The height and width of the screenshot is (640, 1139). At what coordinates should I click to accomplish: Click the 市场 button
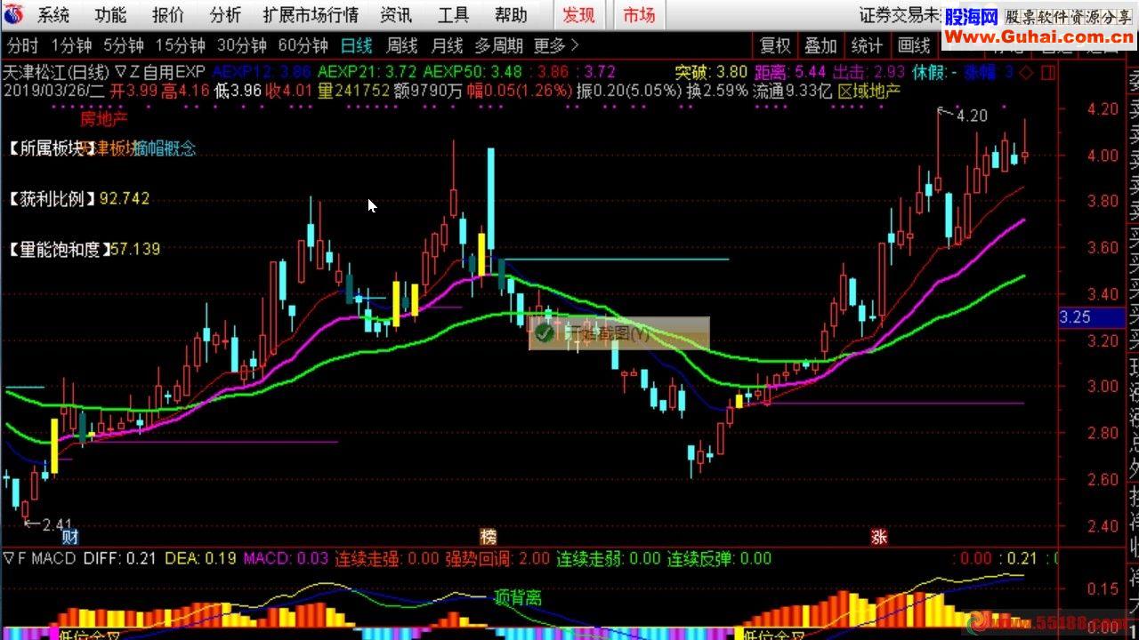(x=638, y=15)
